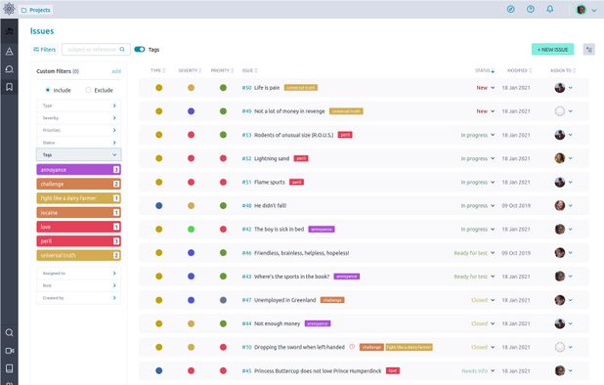
Task: Open the In progress dropdown for Flame spurts
Action: point(478,182)
